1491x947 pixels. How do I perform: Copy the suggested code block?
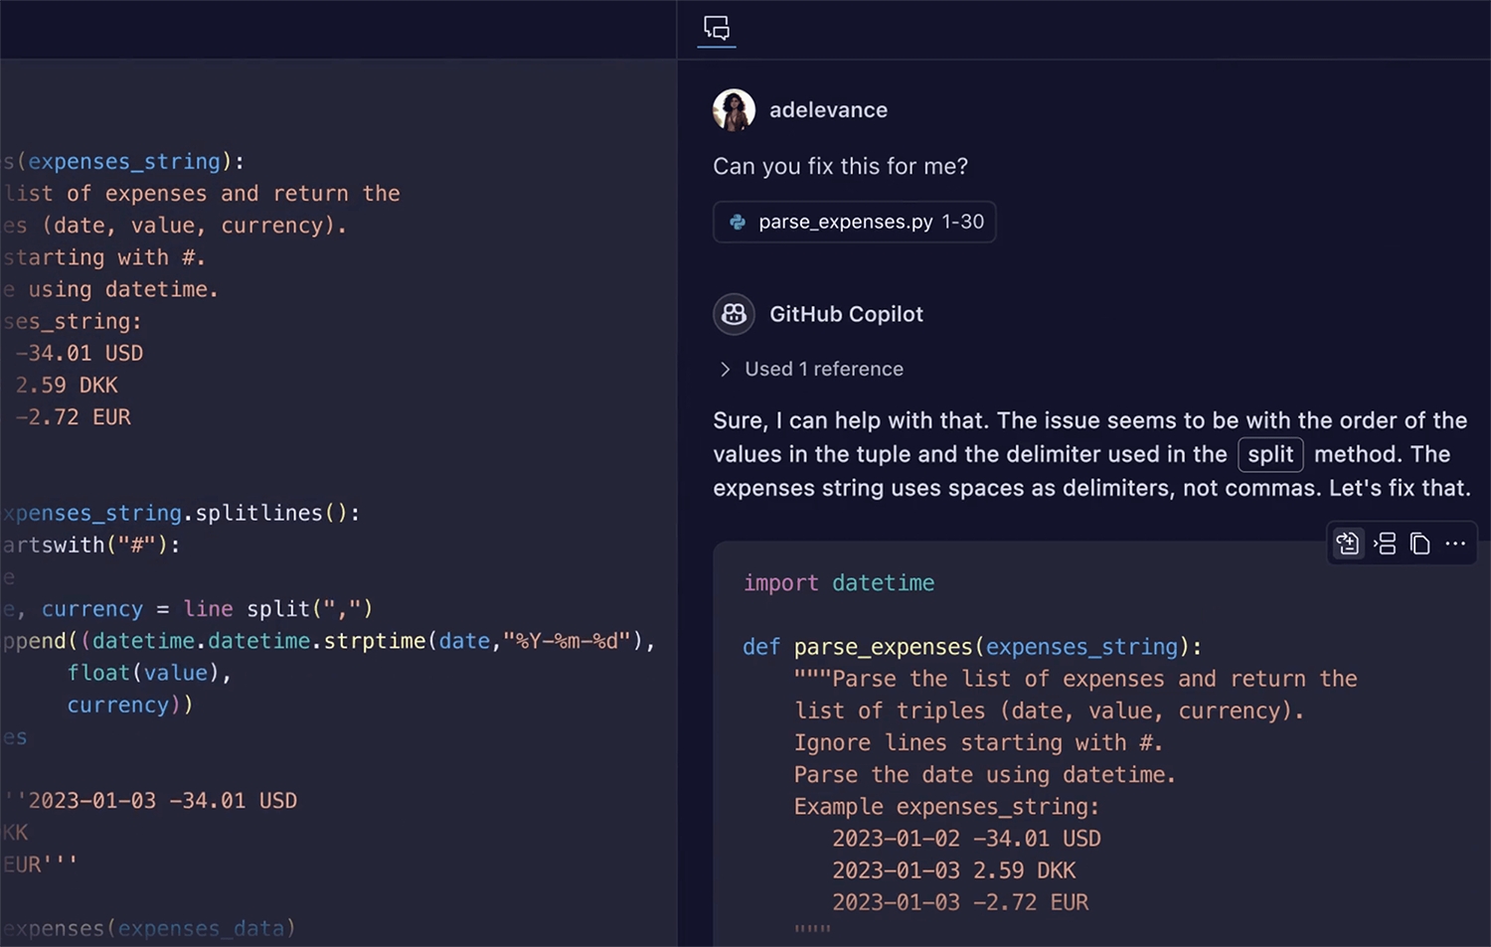point(1420,544)
